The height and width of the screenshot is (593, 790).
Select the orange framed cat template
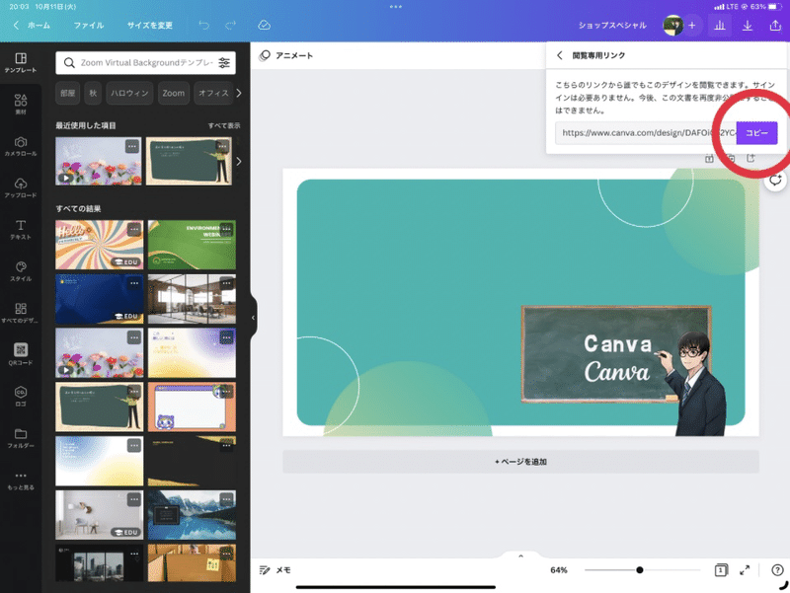click(192, 407)
